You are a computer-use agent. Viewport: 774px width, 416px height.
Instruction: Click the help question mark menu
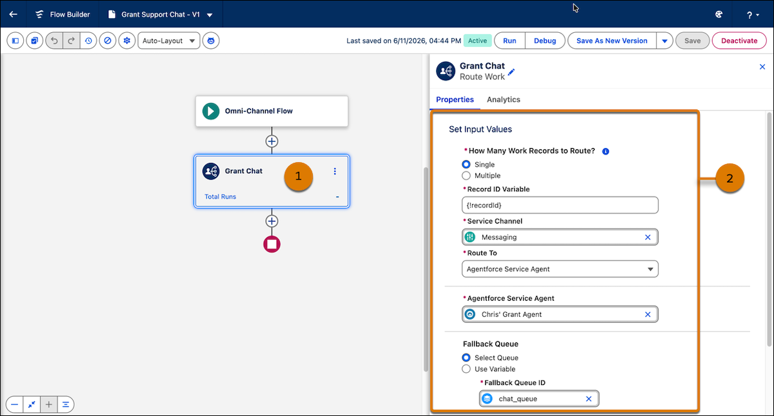pyautogui.click(x=752, y=14)
